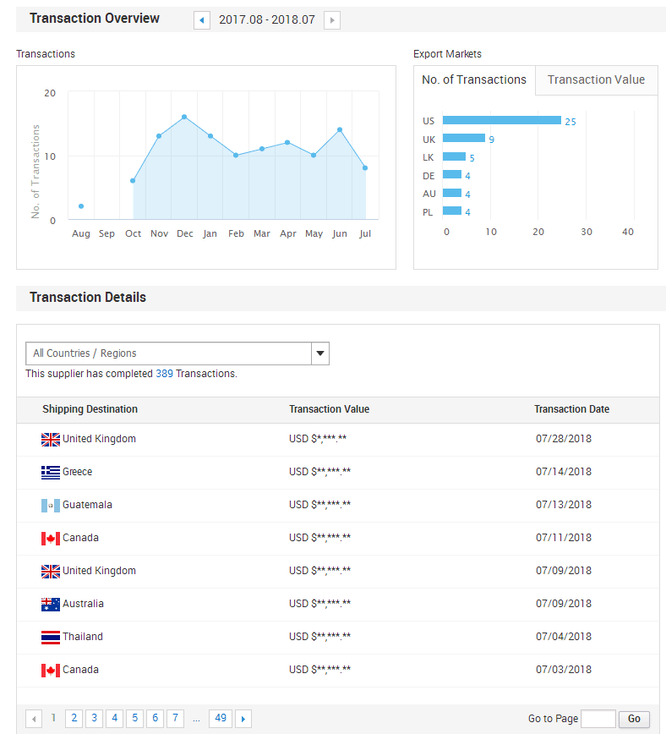Click the previous date range arrow
The height and width of the screenshot is (734, 666).
point(202,19)
